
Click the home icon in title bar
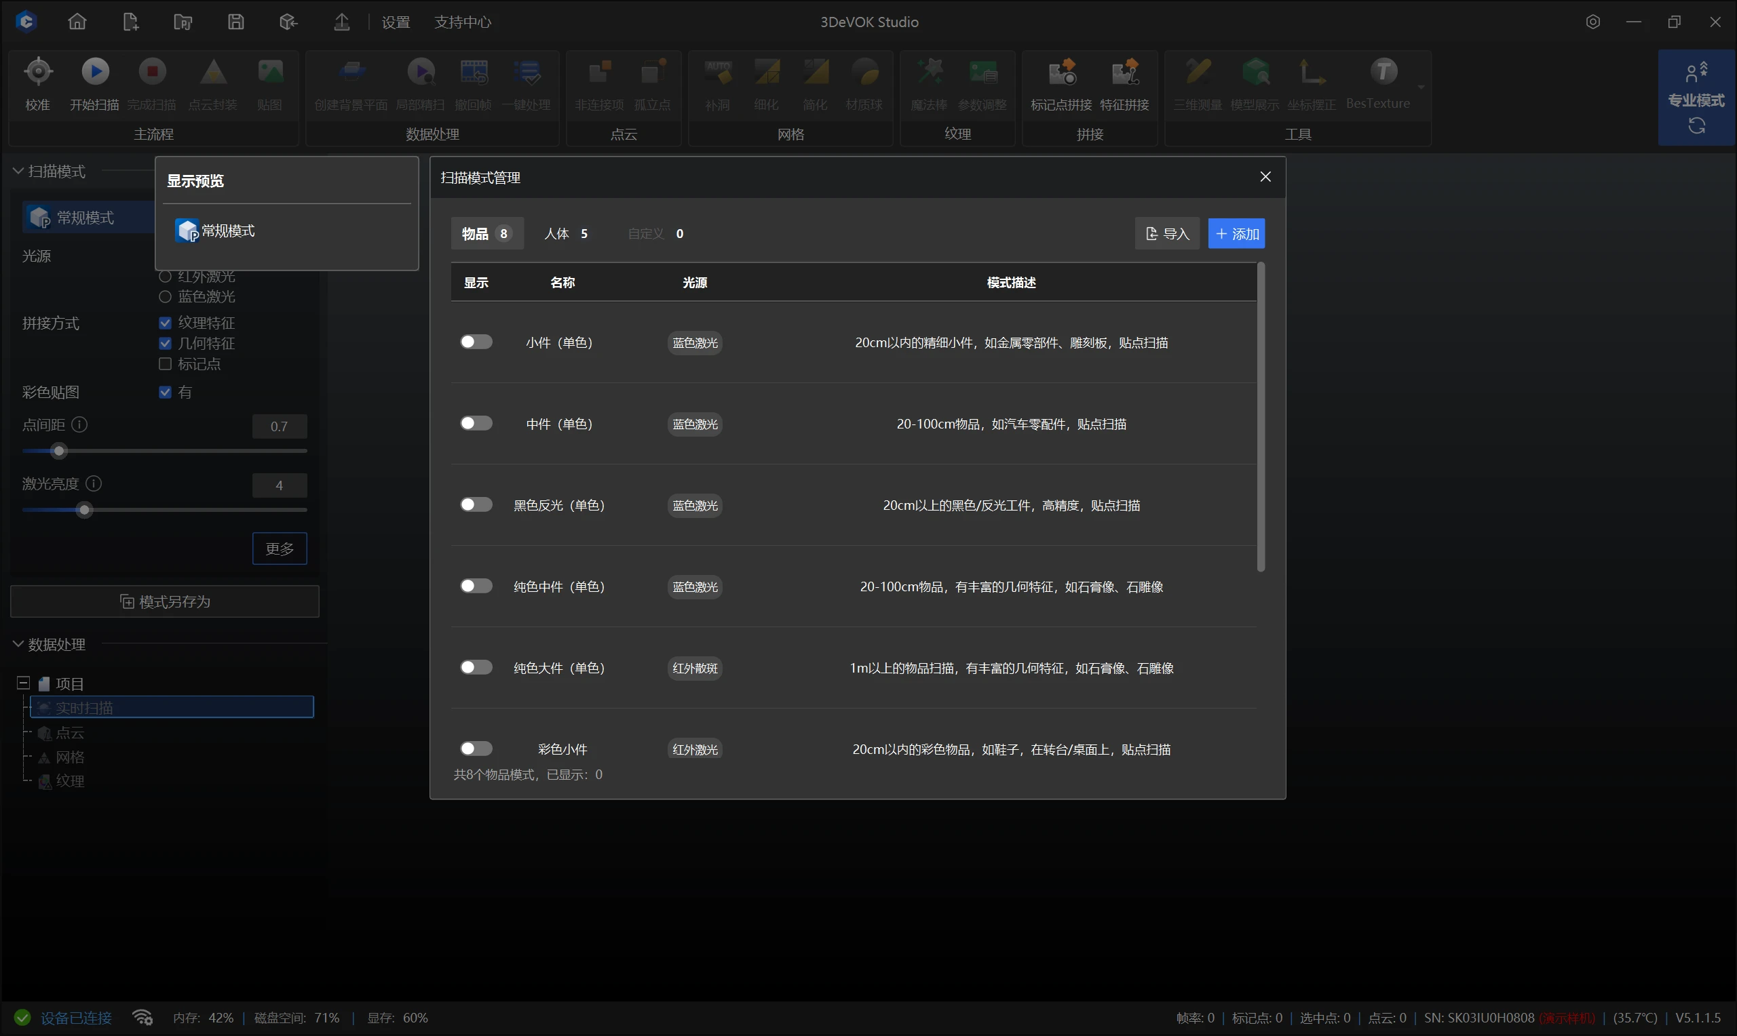77,22
